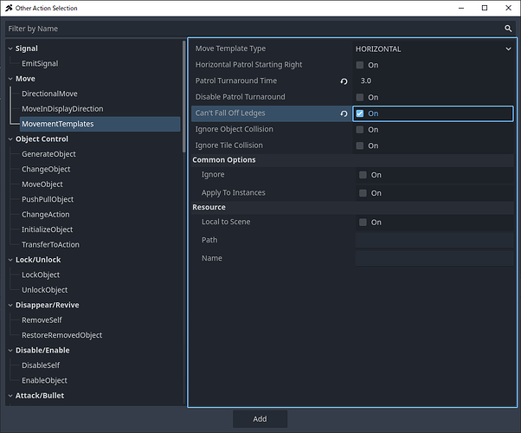Image resolution: width=521 pixels, height=433 pixels.
Task: Collapse the Lock/Unlock section
Action: [10, 260]
